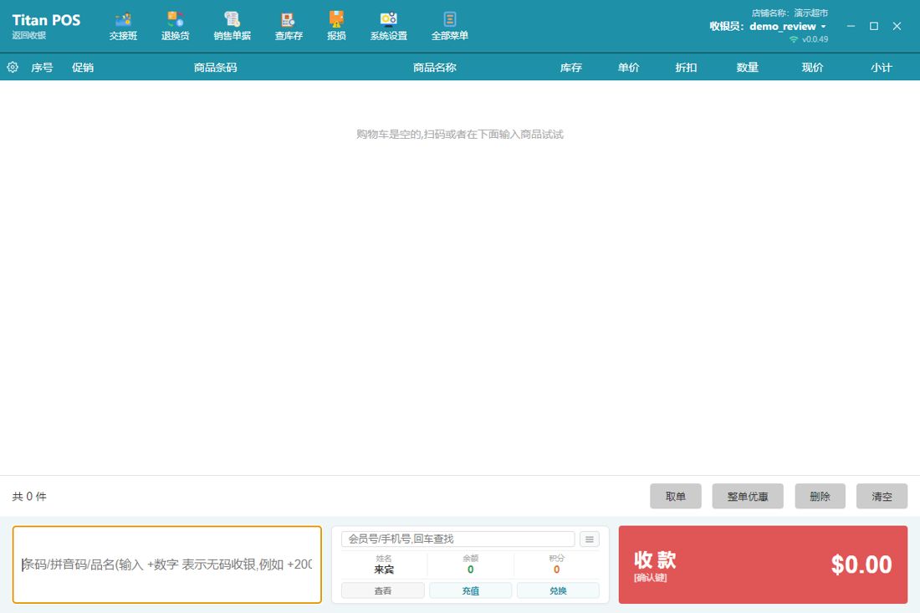Click the 折扣 column header
920x613 pixels.
(686, 68)
